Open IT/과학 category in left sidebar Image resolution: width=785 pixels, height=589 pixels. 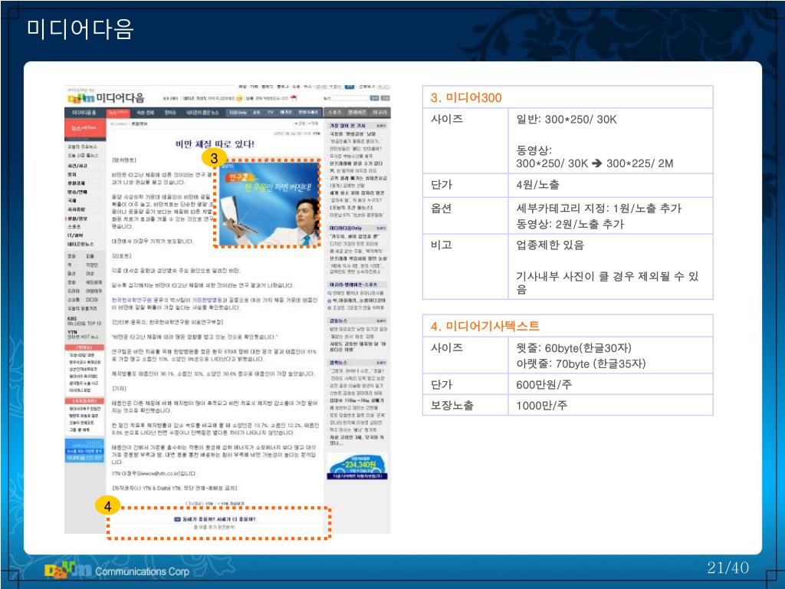tap(75, 235)
